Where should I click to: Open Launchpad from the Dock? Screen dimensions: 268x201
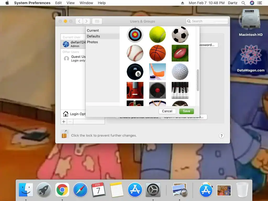tap(44, 190)
